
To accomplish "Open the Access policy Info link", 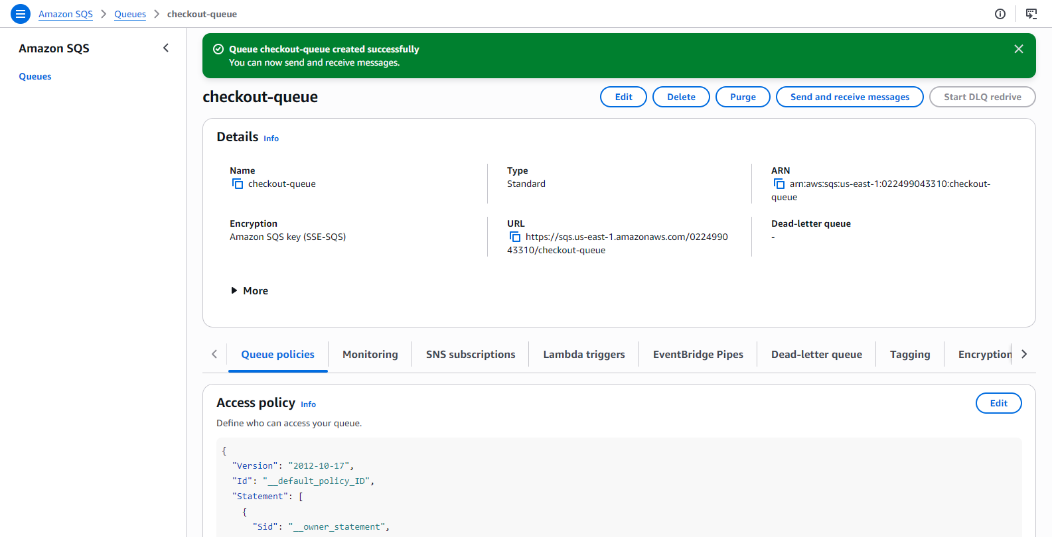I will 308,404.
